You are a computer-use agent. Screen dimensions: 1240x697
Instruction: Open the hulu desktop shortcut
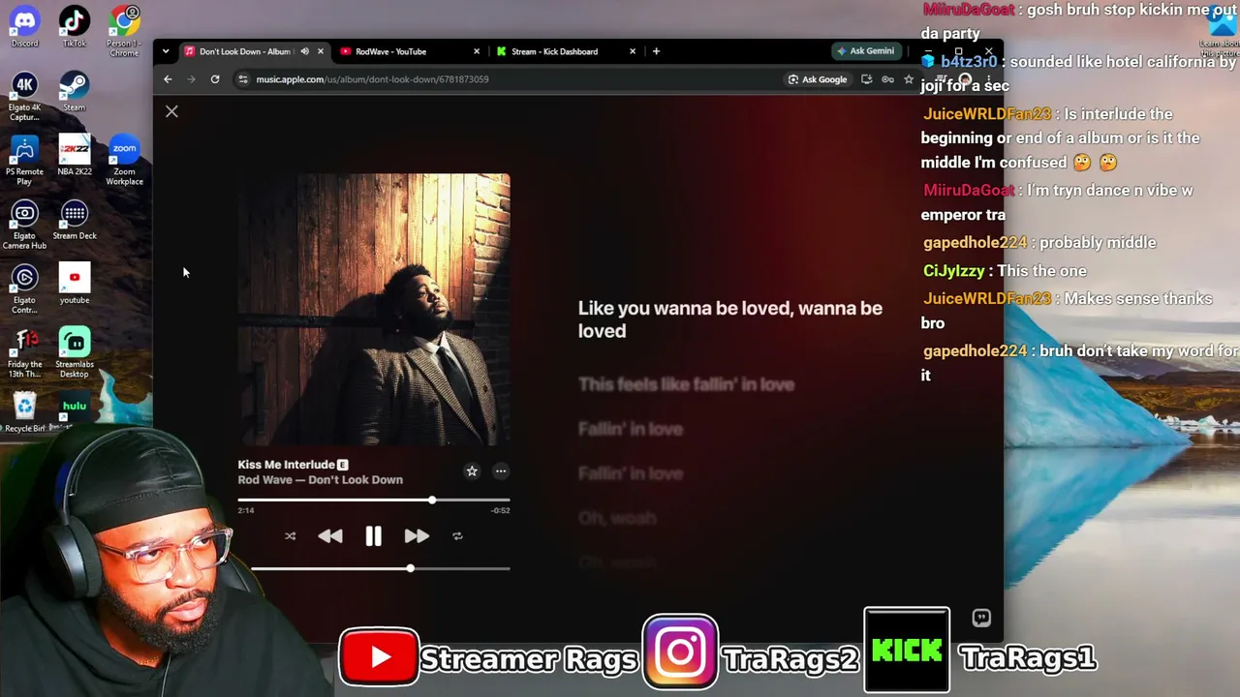[75, 409]
